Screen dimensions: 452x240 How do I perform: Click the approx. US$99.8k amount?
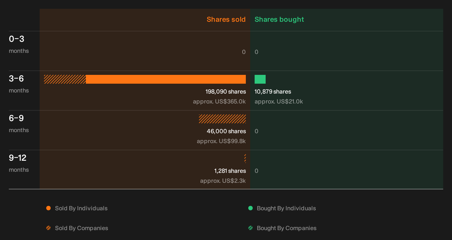coord(221,141)
